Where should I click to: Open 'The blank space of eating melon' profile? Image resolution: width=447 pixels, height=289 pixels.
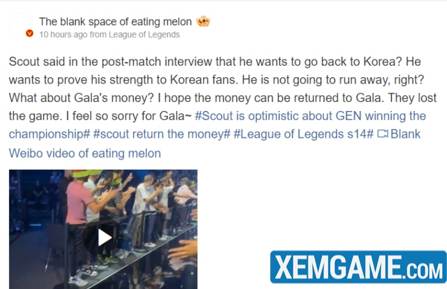(116, 22)
